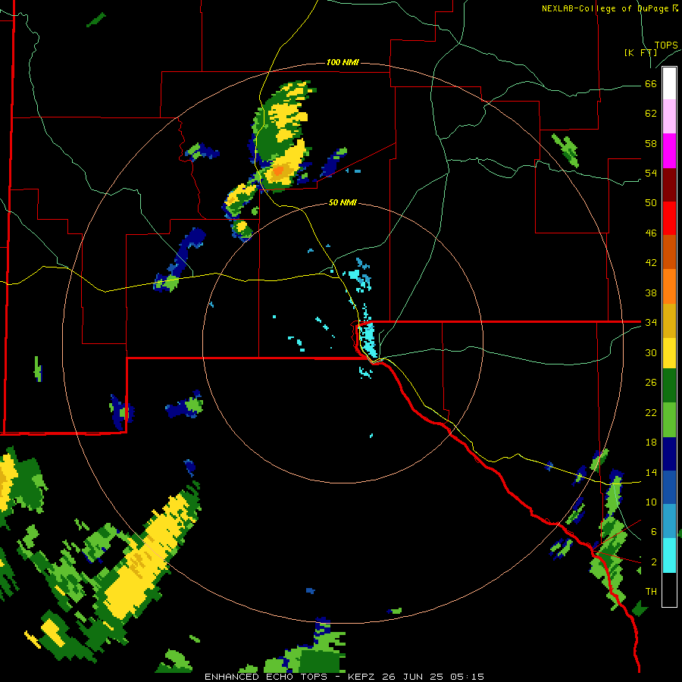Viewport: 682px width, 682px height.
Task: Click the 30 legend value
Action: (651, 352)
